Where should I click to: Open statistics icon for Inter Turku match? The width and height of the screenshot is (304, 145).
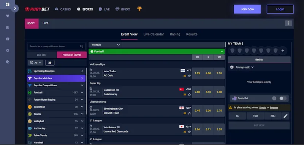click(x=185, y=76)
